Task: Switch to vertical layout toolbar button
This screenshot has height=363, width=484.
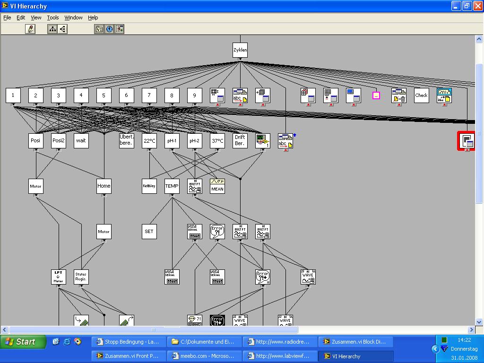Action: (52, 29)
